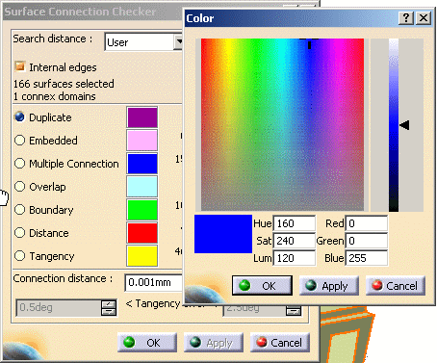Click the Connection distance input field
Screen dimensions: 437x363
point(154,282)
